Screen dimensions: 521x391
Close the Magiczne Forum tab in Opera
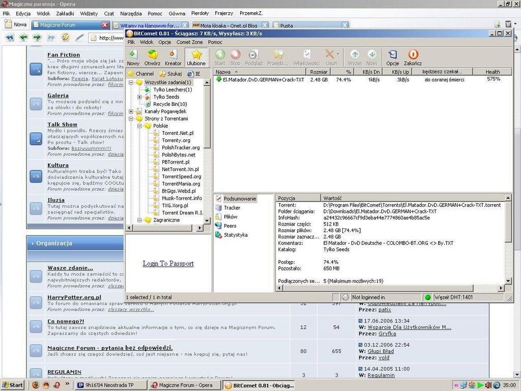[x=105, y=25]
